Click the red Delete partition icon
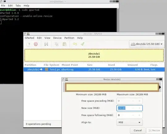 (36, 44)
